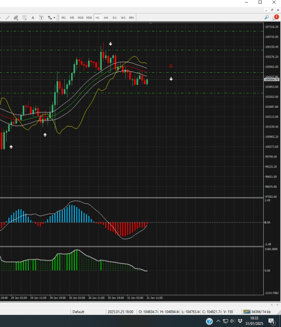Select the equidistant channel tool
This screenshot has height=327, width=281.
[16, 18]
